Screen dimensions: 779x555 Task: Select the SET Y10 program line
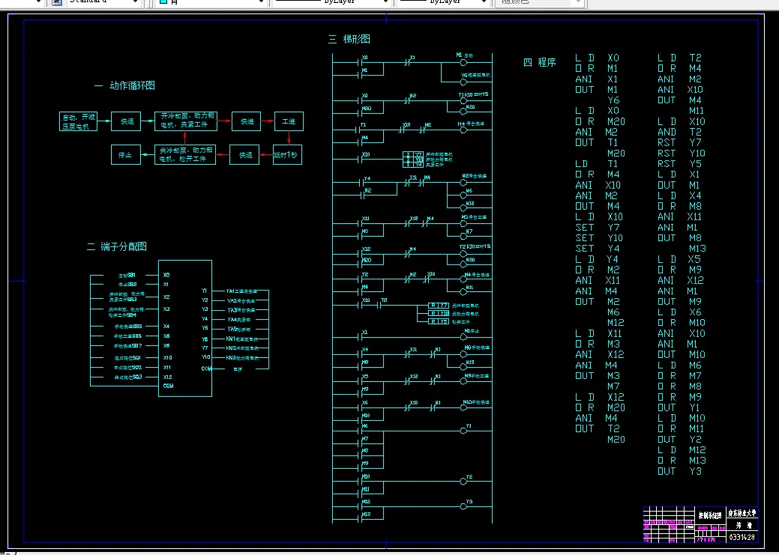pos(598,237)
